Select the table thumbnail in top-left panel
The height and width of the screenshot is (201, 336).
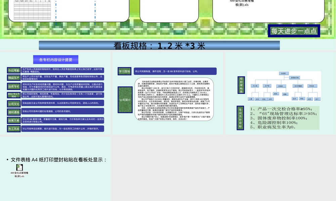[32, 10]
